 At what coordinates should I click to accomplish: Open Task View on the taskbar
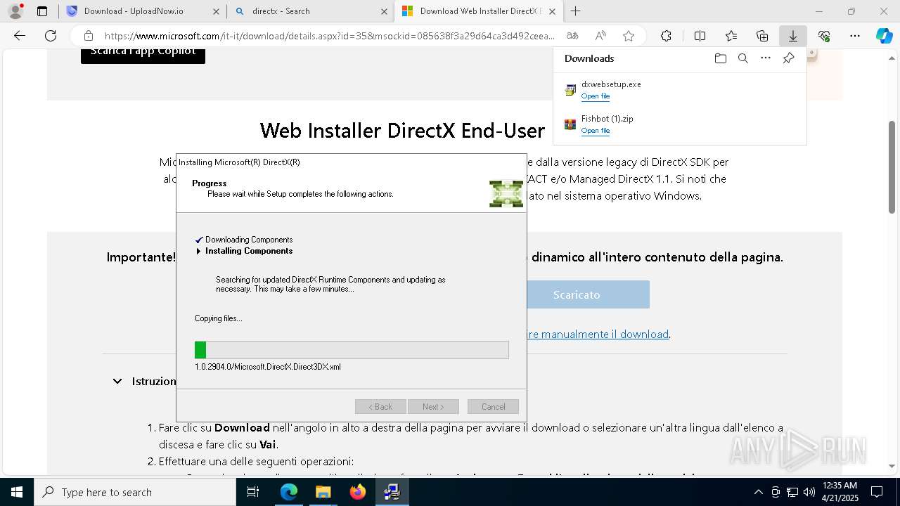[x=254, y=492]
